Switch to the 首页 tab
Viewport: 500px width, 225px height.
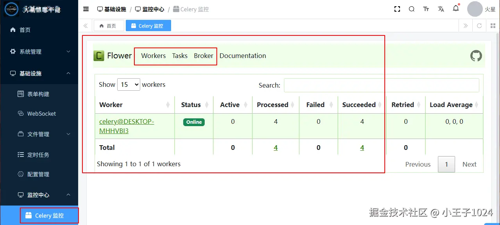(109, 26)
